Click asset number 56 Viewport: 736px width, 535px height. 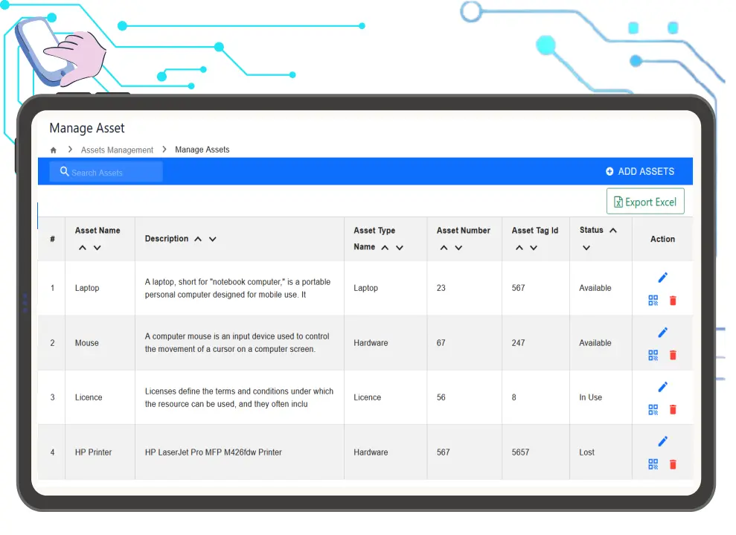[x=441, y=397]
